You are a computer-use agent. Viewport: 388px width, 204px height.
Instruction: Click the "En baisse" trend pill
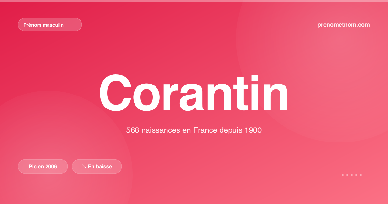pyautogui.click(x=97, y=166)
